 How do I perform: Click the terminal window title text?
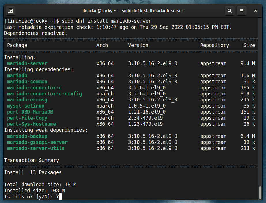[x=133, y=11]
